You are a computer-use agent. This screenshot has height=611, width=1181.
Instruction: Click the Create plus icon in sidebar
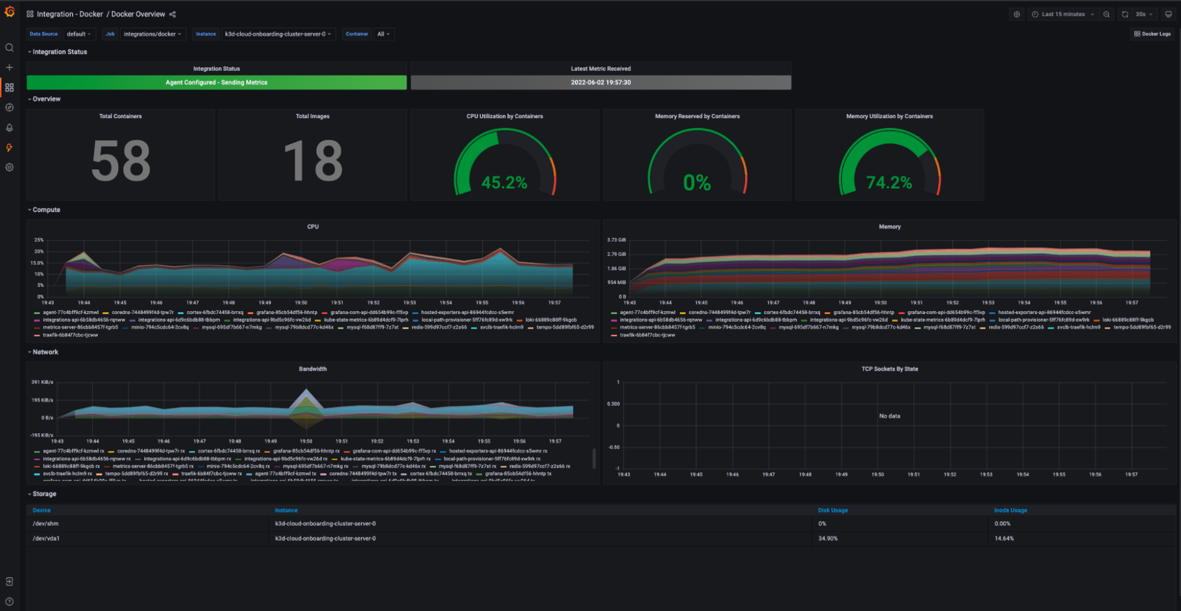[9, 67]
